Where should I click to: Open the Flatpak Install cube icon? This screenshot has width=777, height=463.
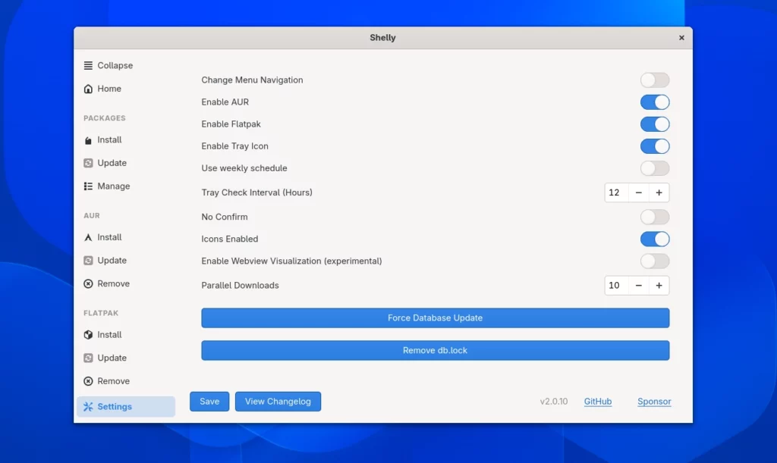(89, 335)
